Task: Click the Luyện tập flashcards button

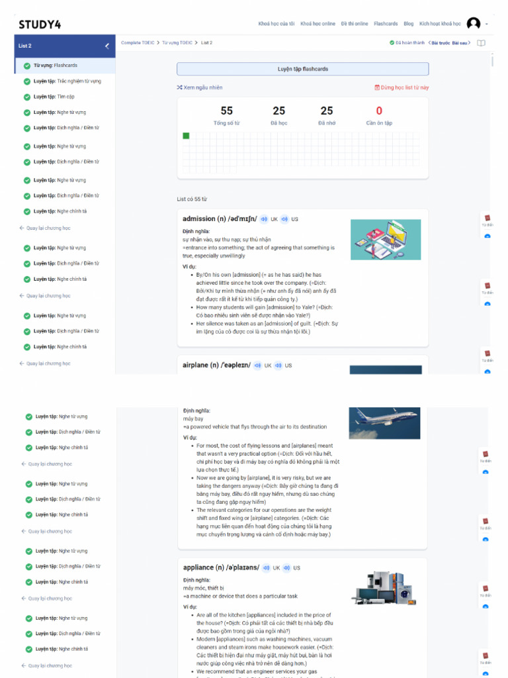Action: (303, 69)
